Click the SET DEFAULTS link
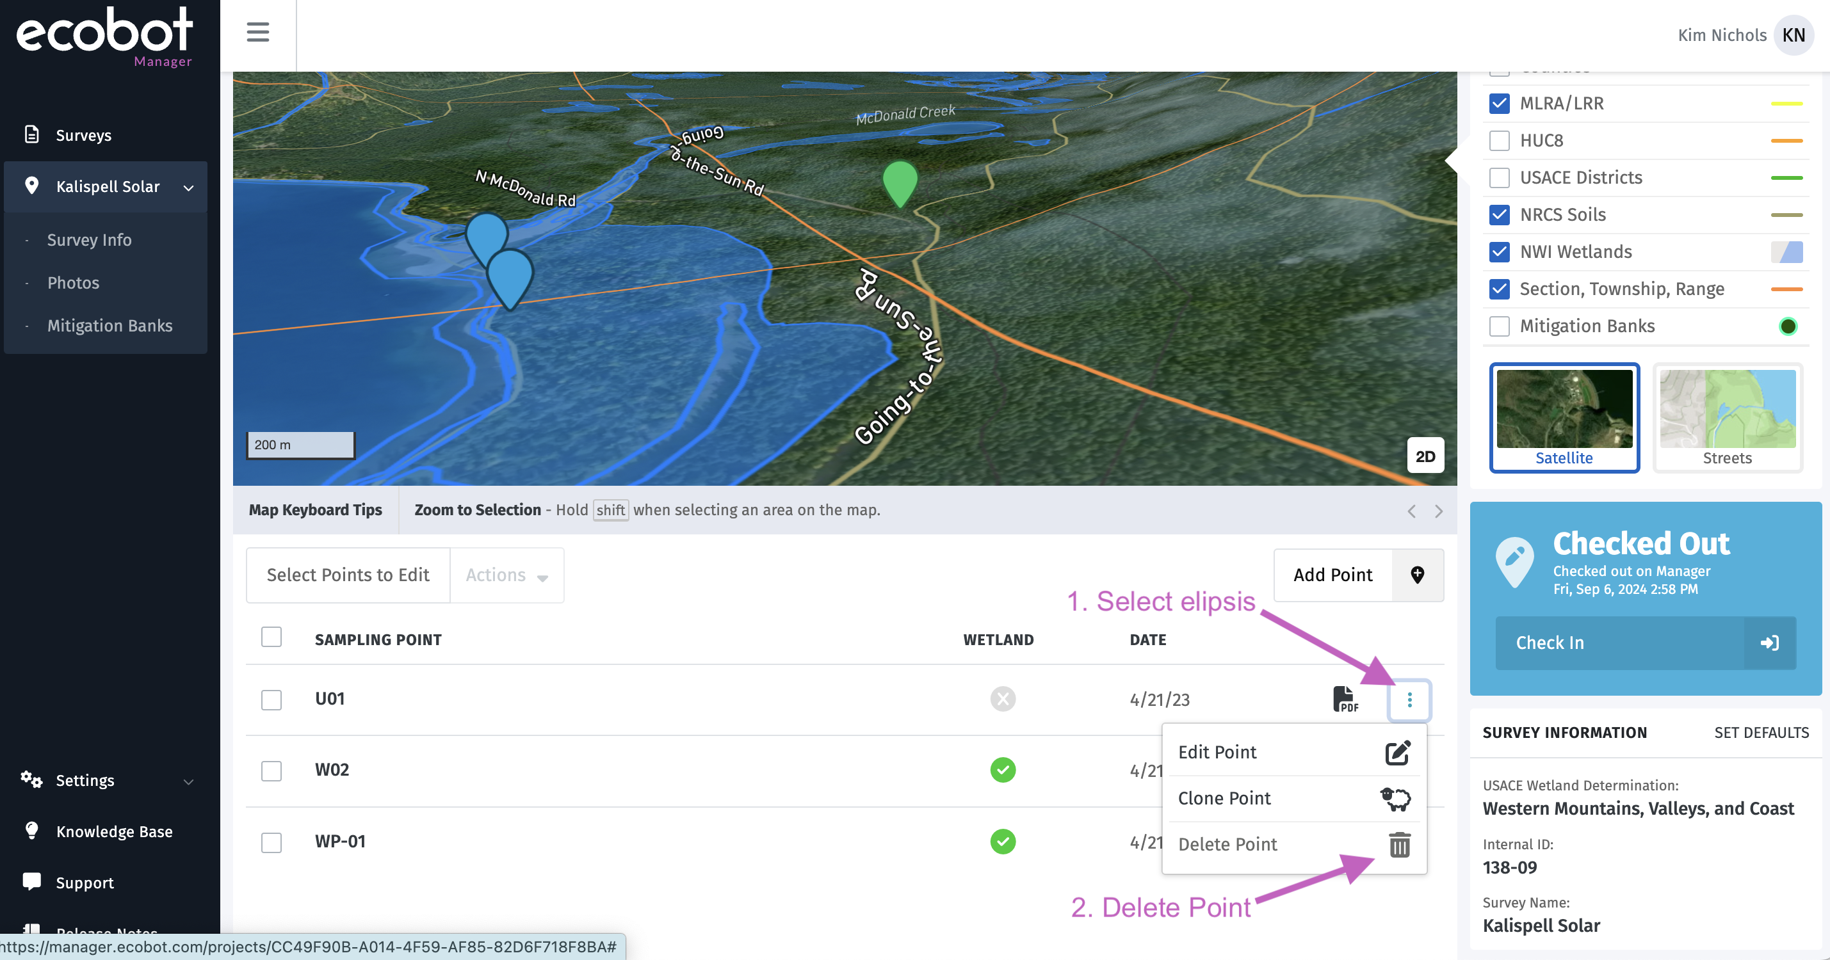Viewport: 1830px width, 960px height. pyautogui.click(x=1761, y=733)
